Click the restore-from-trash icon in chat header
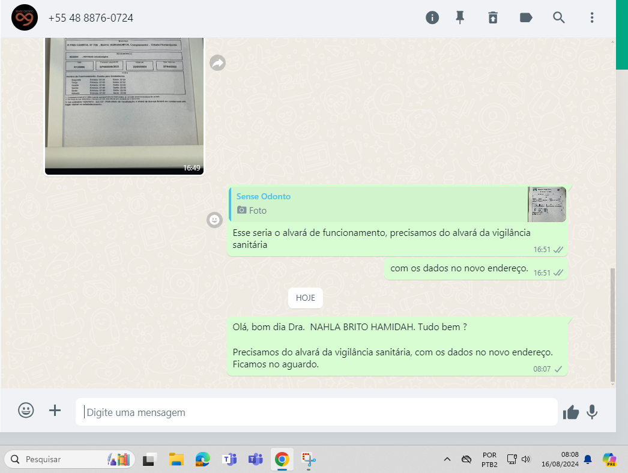Image resolution: width=628 pixels, height=473 pixels. click(493, 17)
